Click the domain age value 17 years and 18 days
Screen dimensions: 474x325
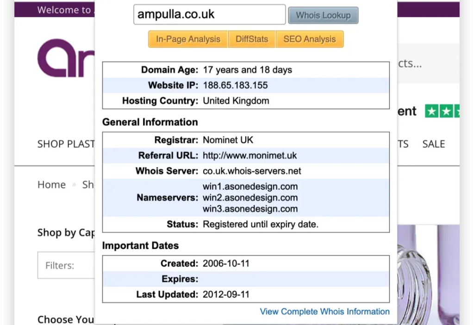click(x=248, y=70)
